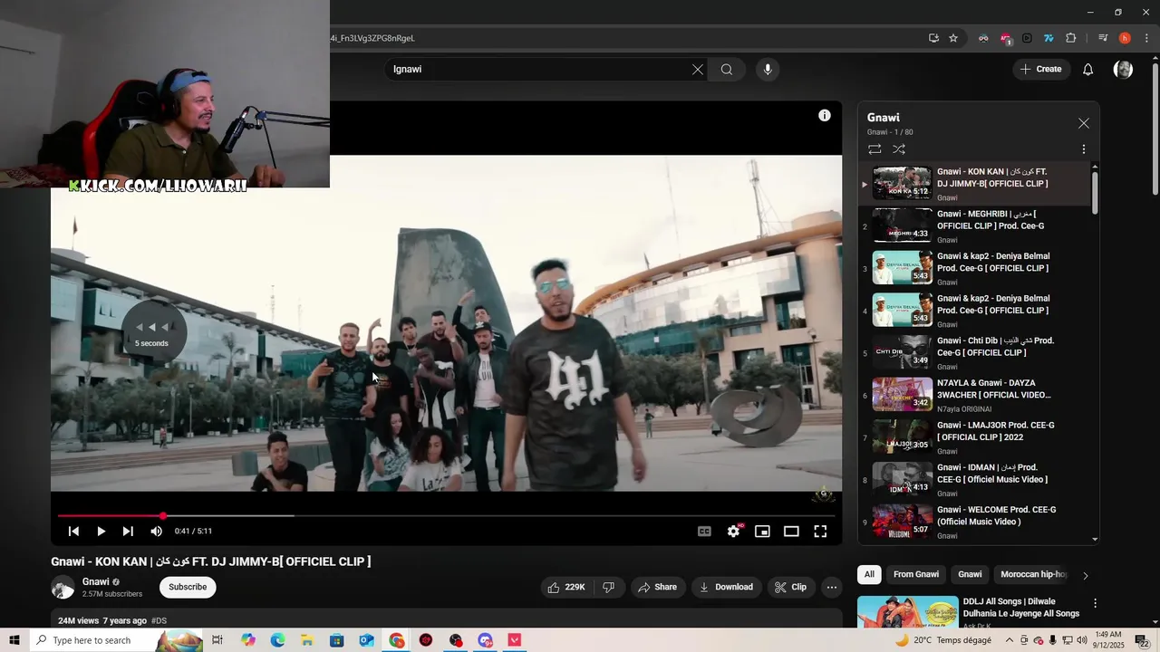Toggle subtitles closed captions
The image size is (1160, 652).
[704, 532]
